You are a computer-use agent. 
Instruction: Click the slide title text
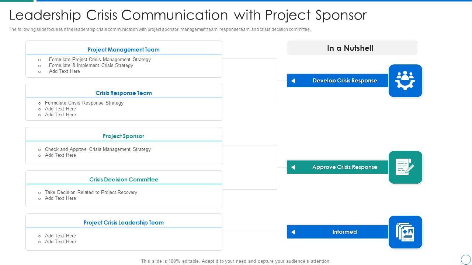click(188, 15)
